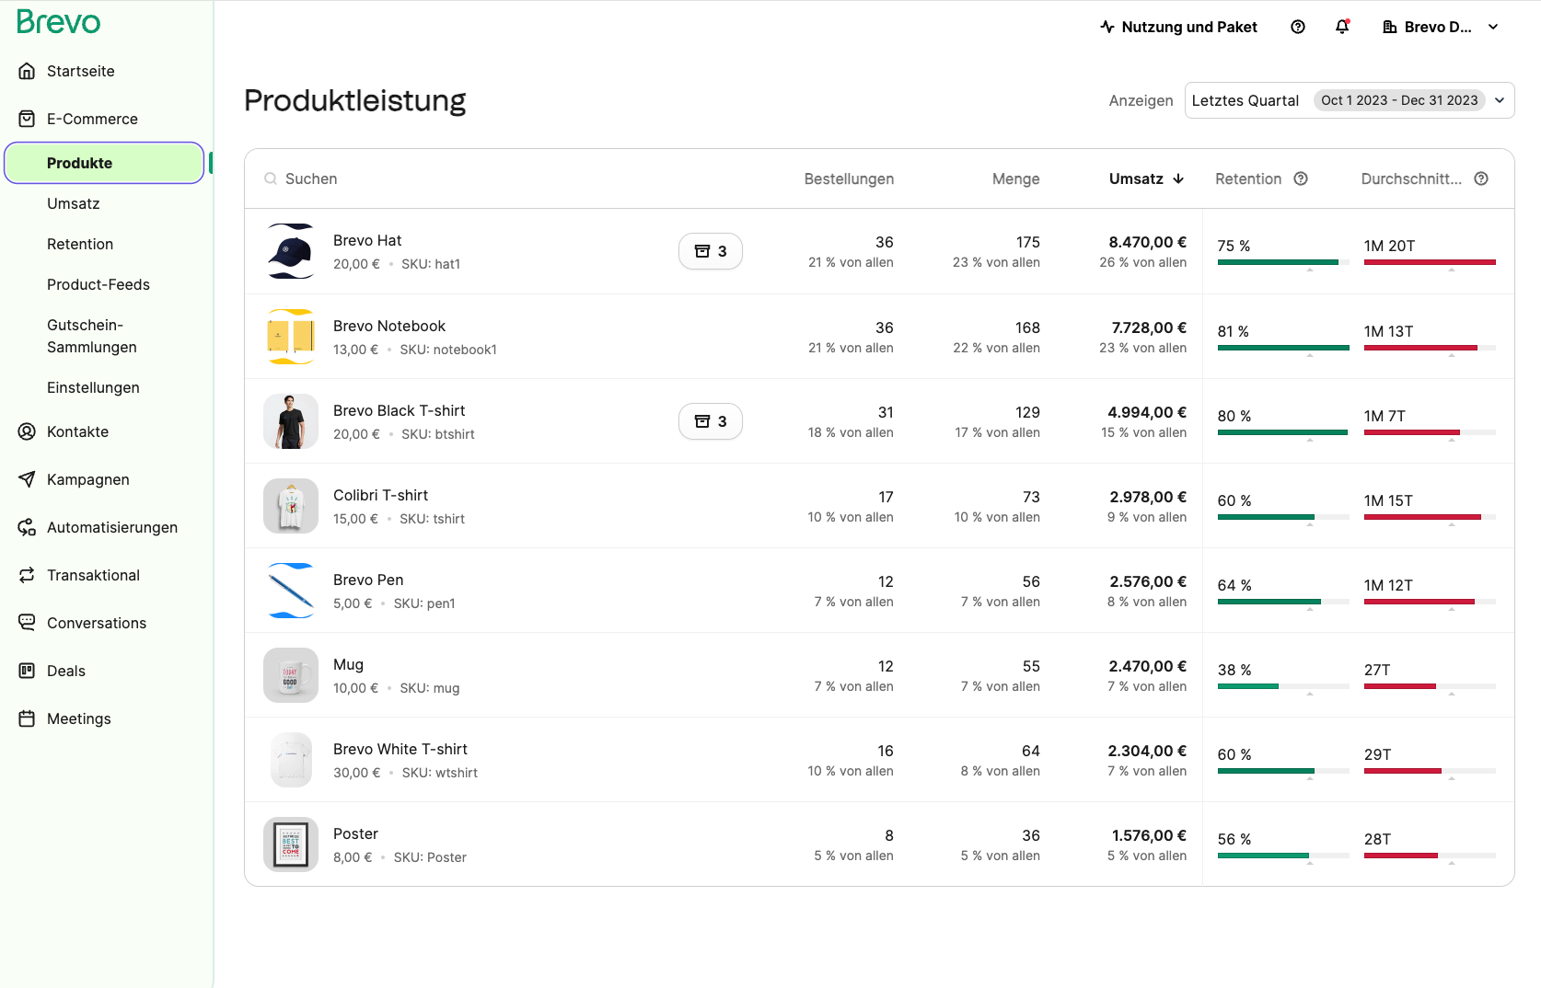Image resolution: width=1541 pixels, height=988 pixels.
Task: Open notifications bell icon
Action: click(1342, 27)
